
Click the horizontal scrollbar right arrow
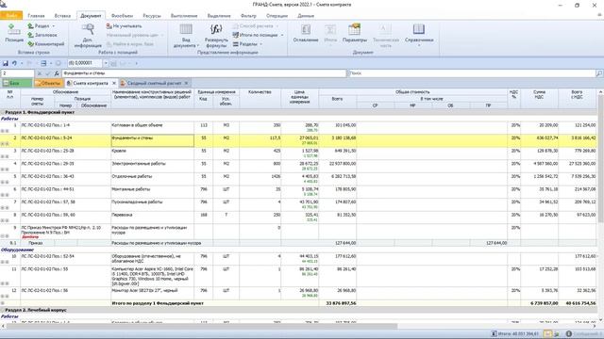(595, 326)
